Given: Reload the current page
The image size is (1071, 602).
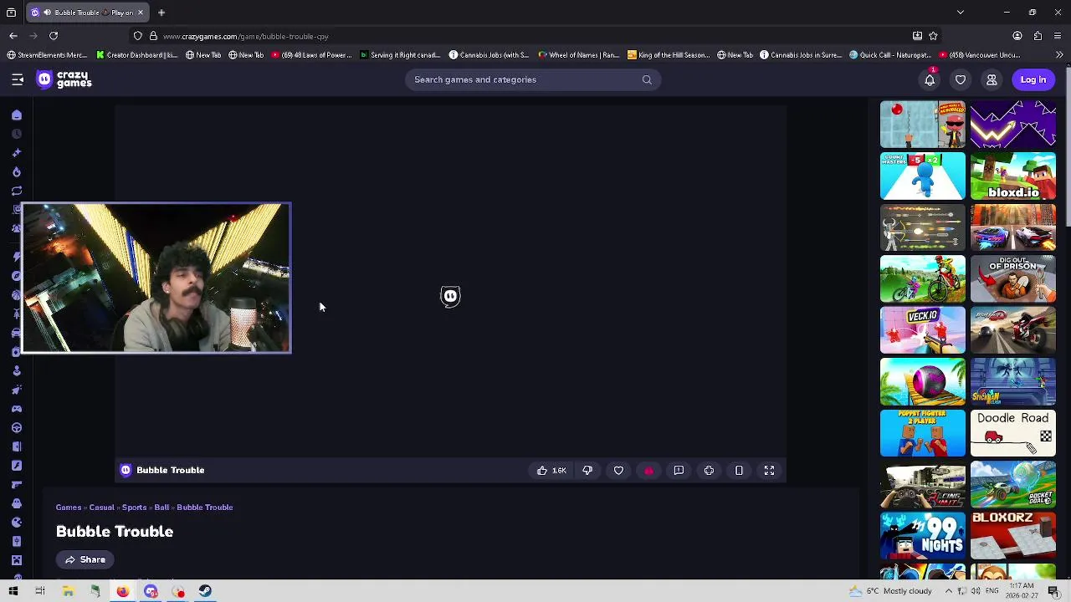Looking at the screenshot, I should (x=54, y=36).
